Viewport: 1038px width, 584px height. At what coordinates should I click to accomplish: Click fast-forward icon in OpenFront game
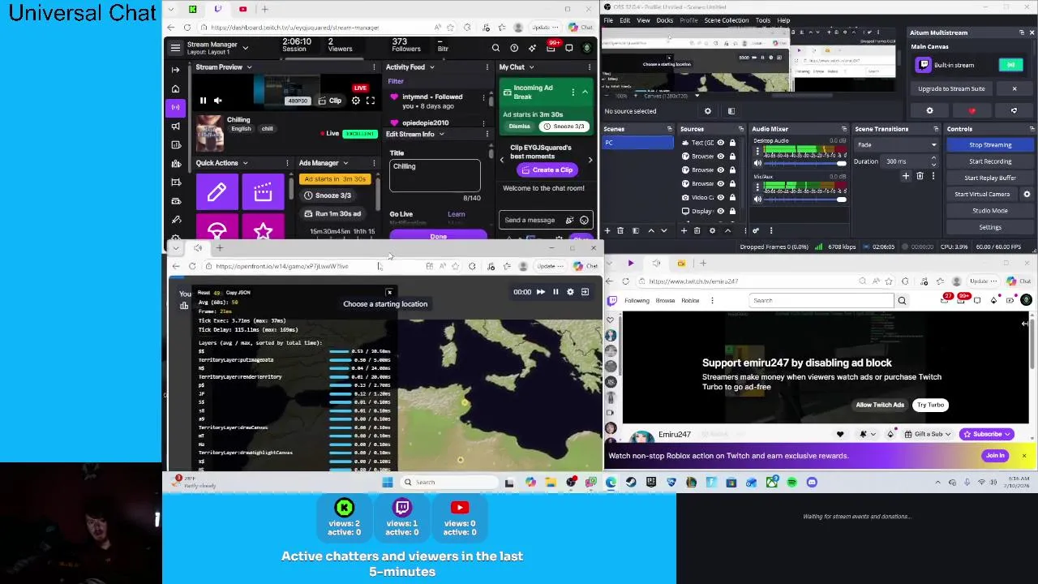click(x=541, y=292)
